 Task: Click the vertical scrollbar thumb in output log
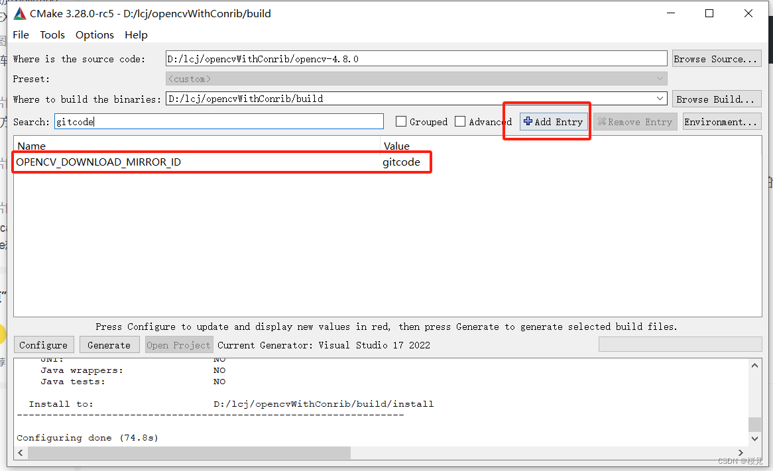(754, 424)
